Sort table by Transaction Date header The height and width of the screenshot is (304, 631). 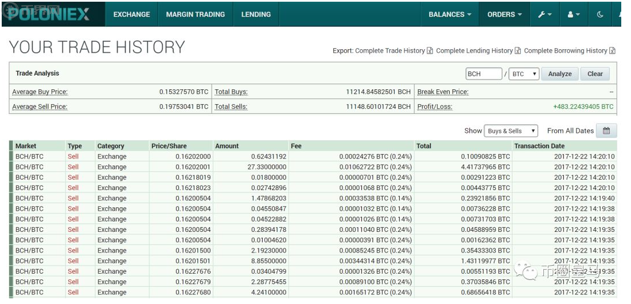pos(539,146)
